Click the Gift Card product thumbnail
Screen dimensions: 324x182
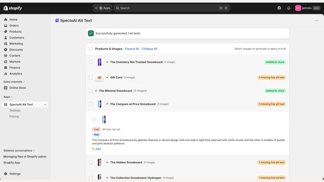[x=99, y=77]
